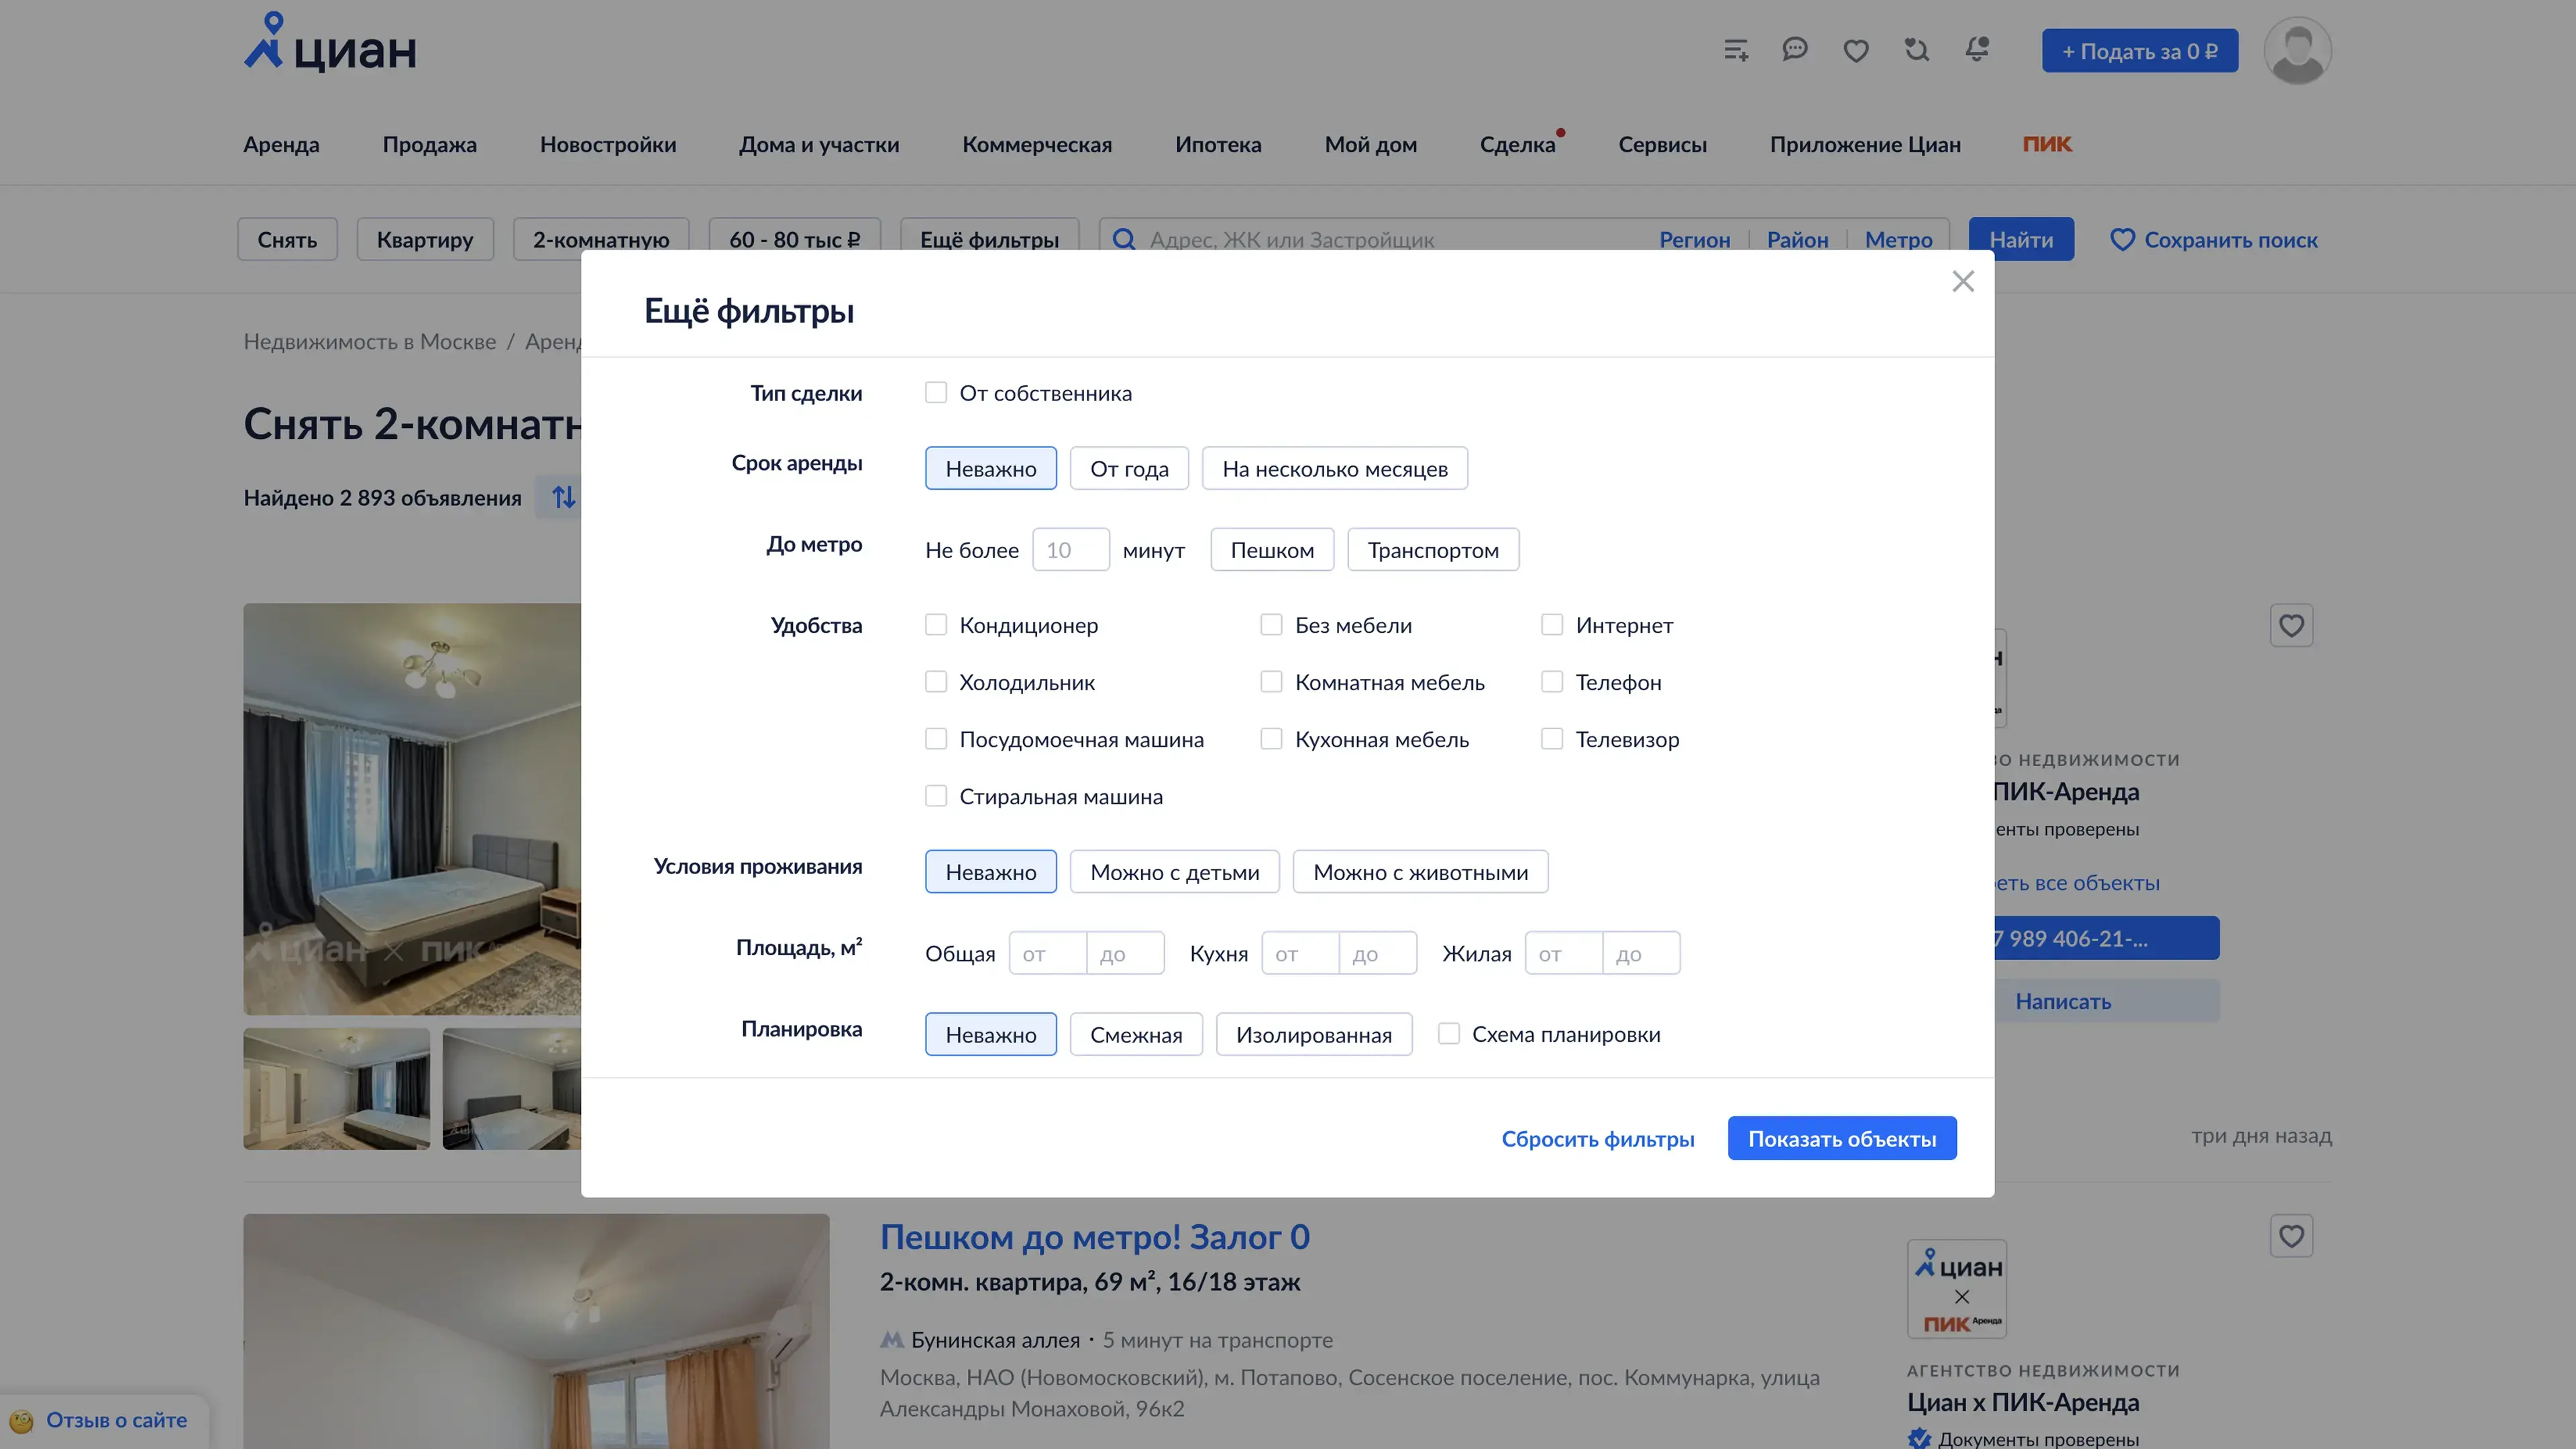Open the 2-комнатную room filter dropdown
This screenshot has width=2576, height=1449.
pos(600,239)
